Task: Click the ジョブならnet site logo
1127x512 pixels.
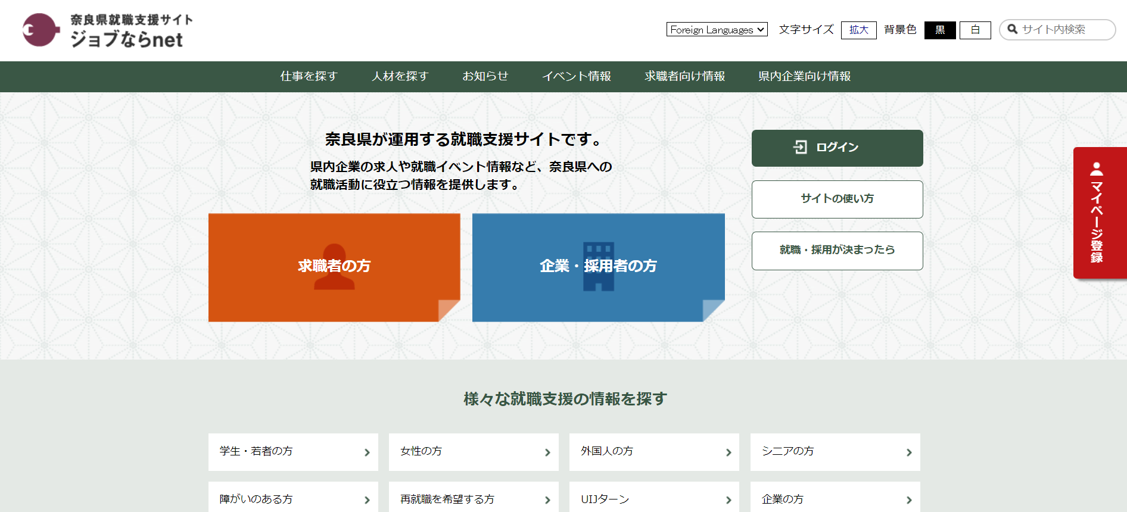Action: pos(108,30)
